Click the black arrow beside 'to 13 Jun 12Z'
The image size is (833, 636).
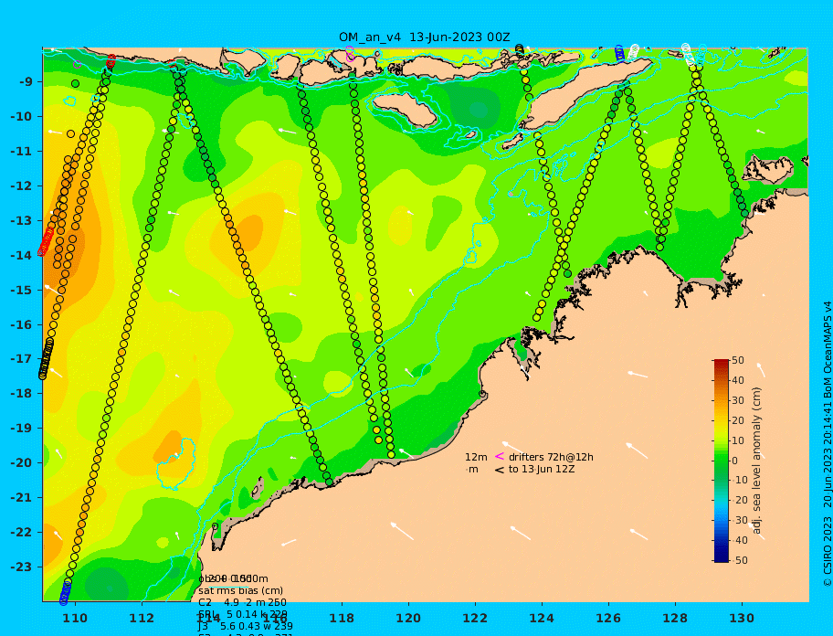click(500, 470)
